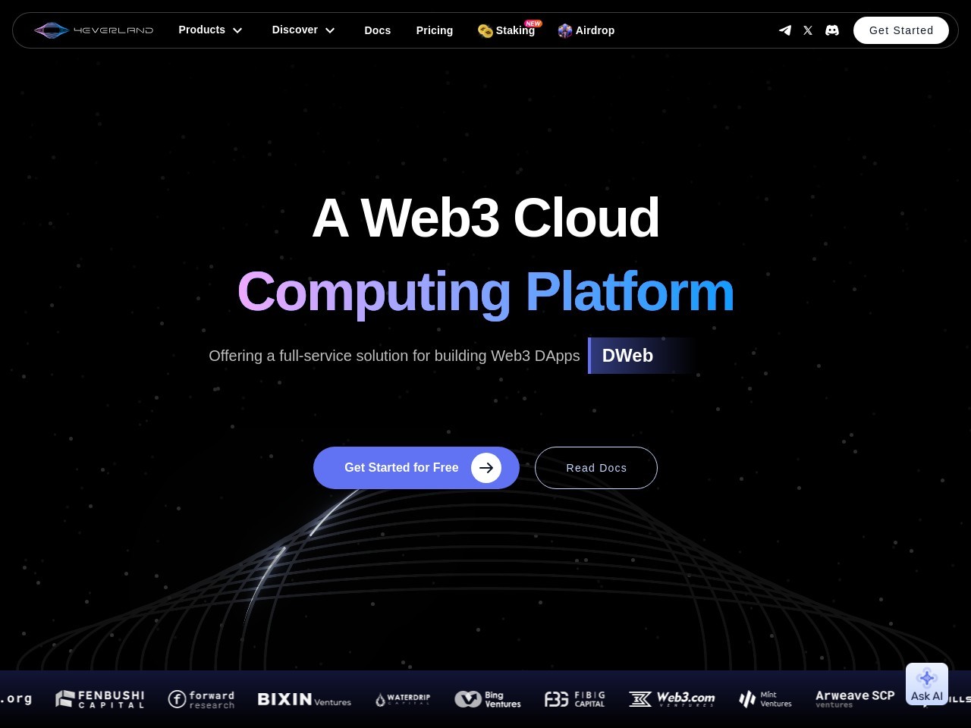Screen dimensions: 971x728
Task: Open the X (Twitter) icon link
Action: point(808,30)
